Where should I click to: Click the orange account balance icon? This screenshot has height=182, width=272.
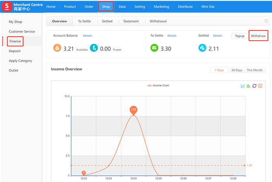(57, 48)
